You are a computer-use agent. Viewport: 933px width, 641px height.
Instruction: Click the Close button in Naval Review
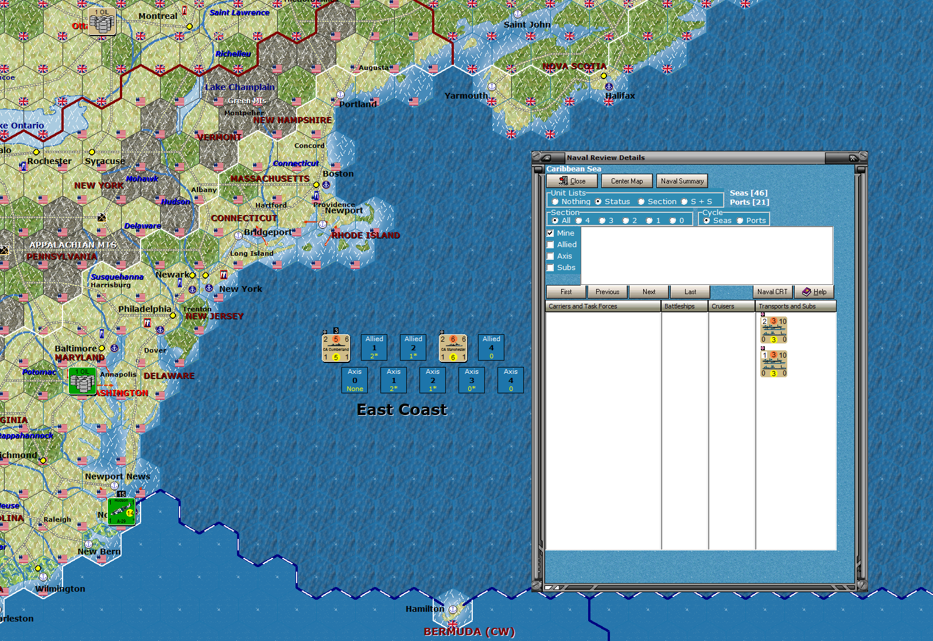[572, 181]
